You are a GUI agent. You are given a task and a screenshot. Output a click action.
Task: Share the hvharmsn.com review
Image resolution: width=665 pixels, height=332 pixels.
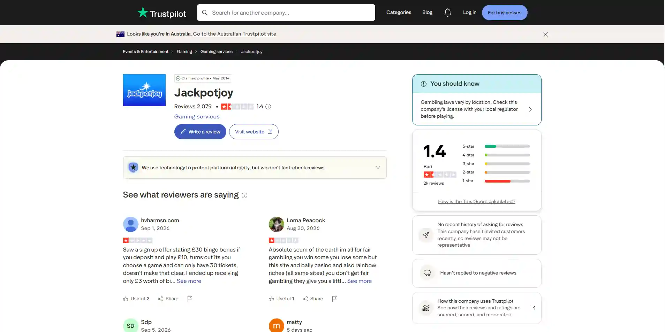click(x=168, y=299)
